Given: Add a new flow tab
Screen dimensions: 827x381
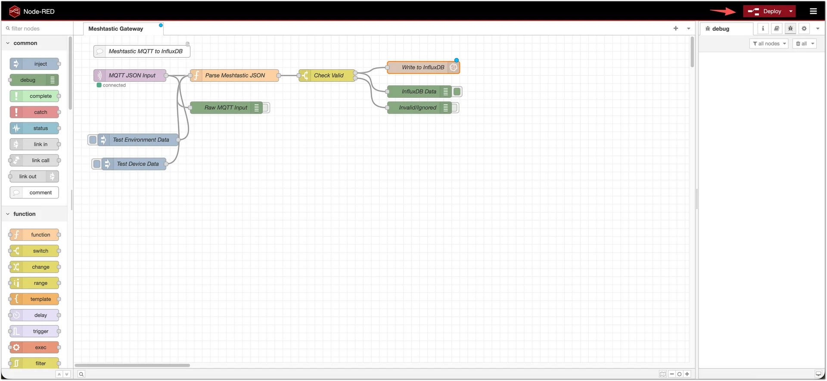Looking at the screenshot, I should pos(676,28).
